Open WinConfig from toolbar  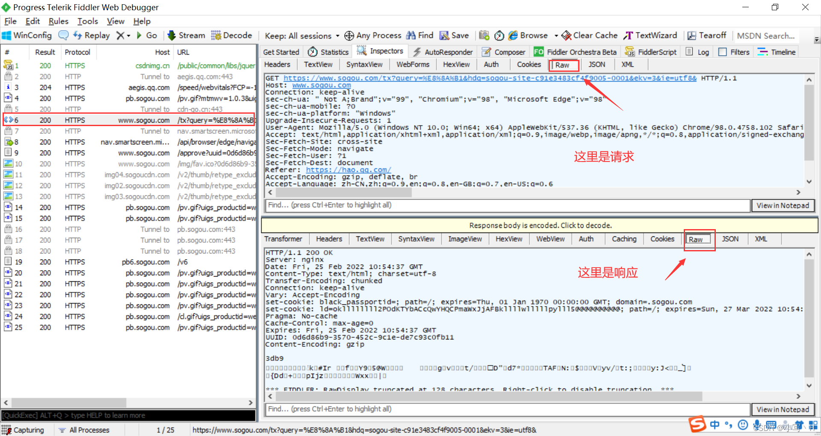[27, 35]
